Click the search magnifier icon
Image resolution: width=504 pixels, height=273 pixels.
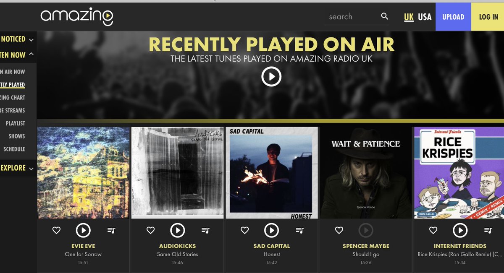pos(385,16)
